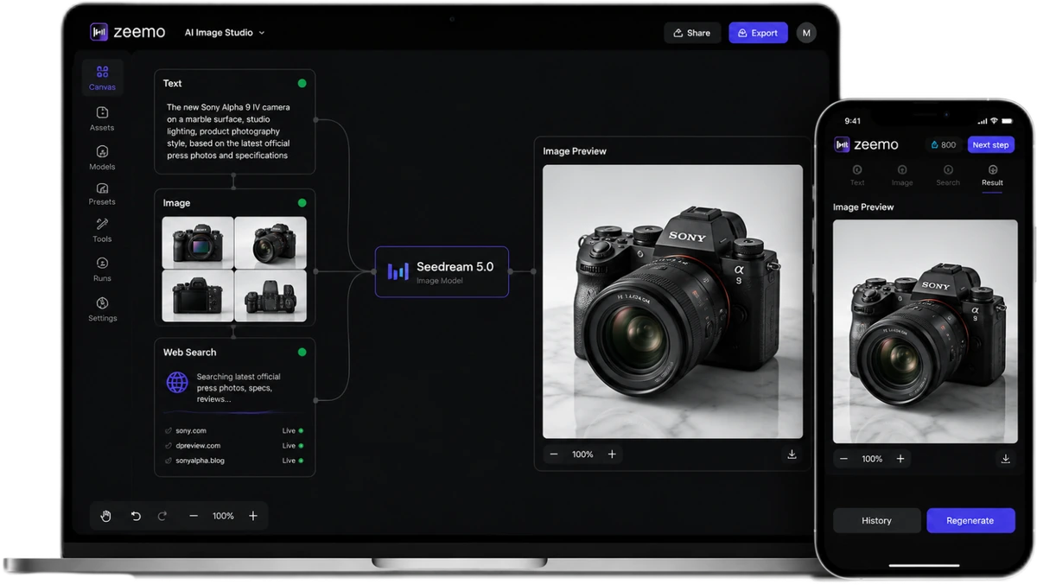Open the sony.com source link
This screenshot has width=1037, height=585.
(191, 430)
